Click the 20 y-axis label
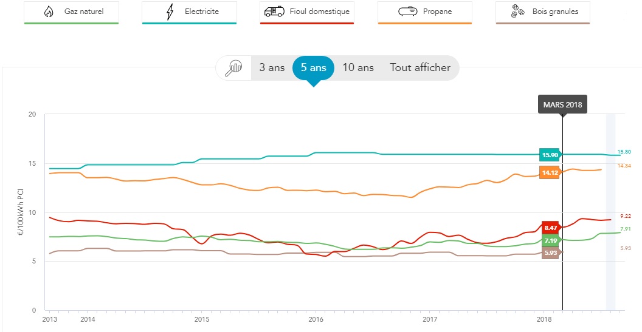Screen dimensions: 642x332 click(x=32, y=115)
